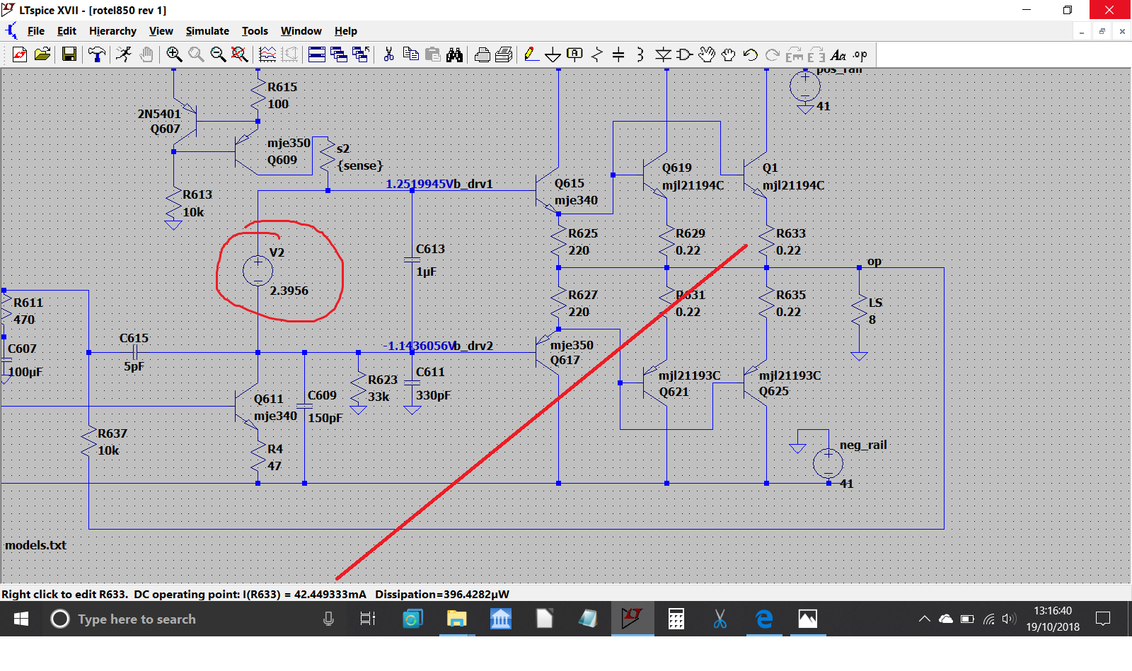Open Task View on the taskbar
Image resolution: width=1132 pixels, height=671 pixels.
pos(368,619)
